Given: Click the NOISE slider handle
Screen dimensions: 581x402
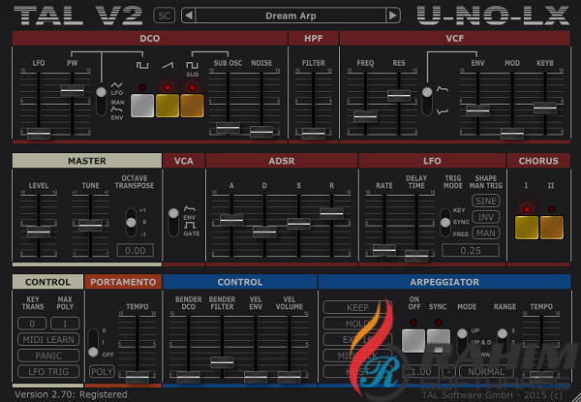Looking at the screenshot, I should point(261,132).
